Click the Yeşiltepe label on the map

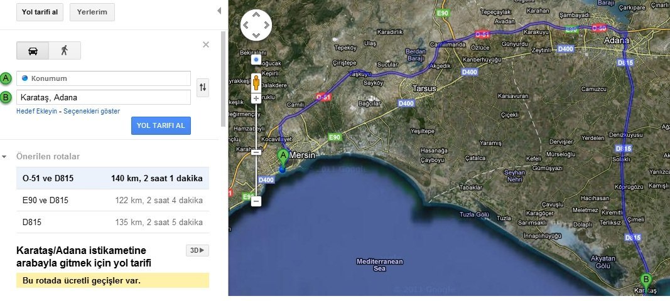click(422, 130)
